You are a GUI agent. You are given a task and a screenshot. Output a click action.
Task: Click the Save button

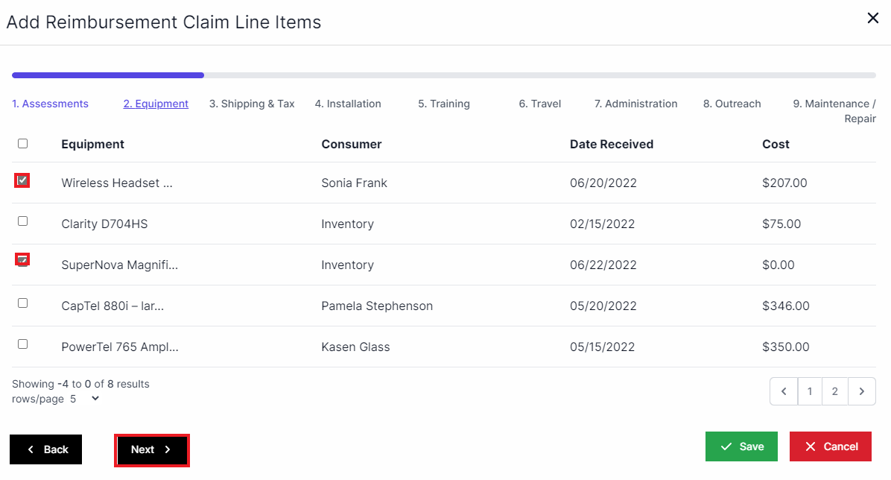[741, 446]
